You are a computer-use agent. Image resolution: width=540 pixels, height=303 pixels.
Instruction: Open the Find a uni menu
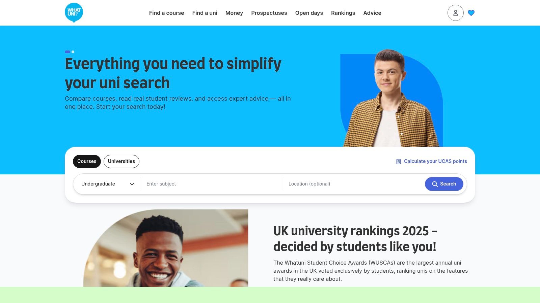coord(205,13)
